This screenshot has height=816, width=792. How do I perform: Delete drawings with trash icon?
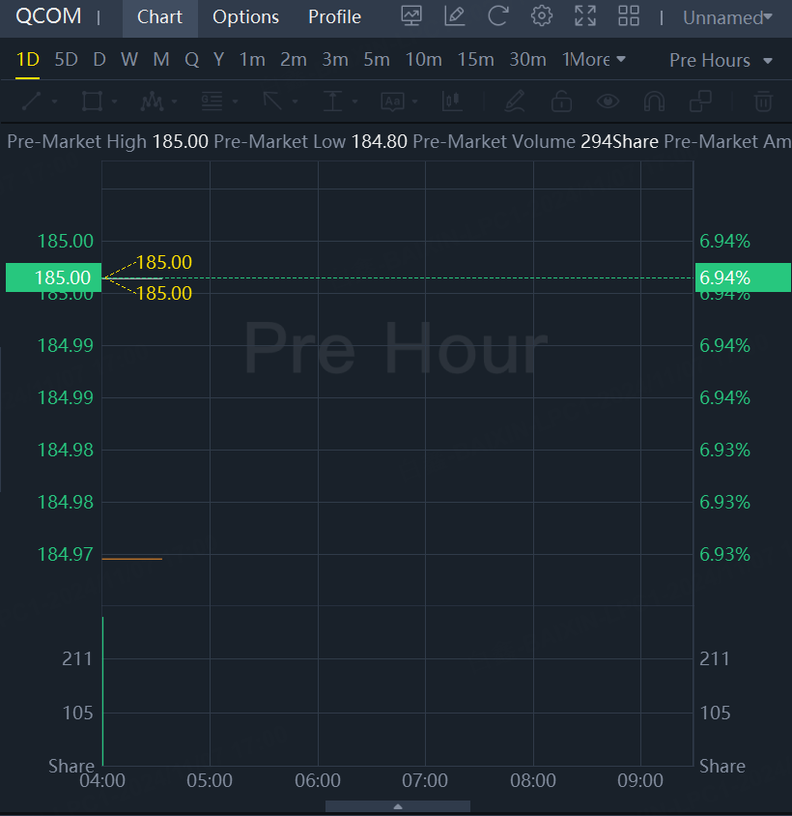(x=763, y=101)
